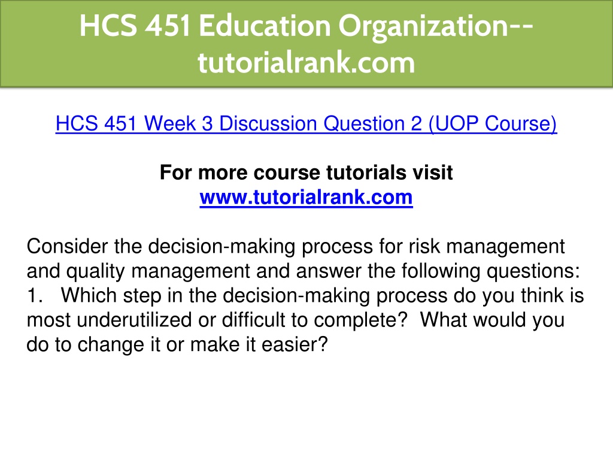613x460 pixels.
Task: Click 'tutorialrank.com' in the green header
Action: (x=306, y=62)
